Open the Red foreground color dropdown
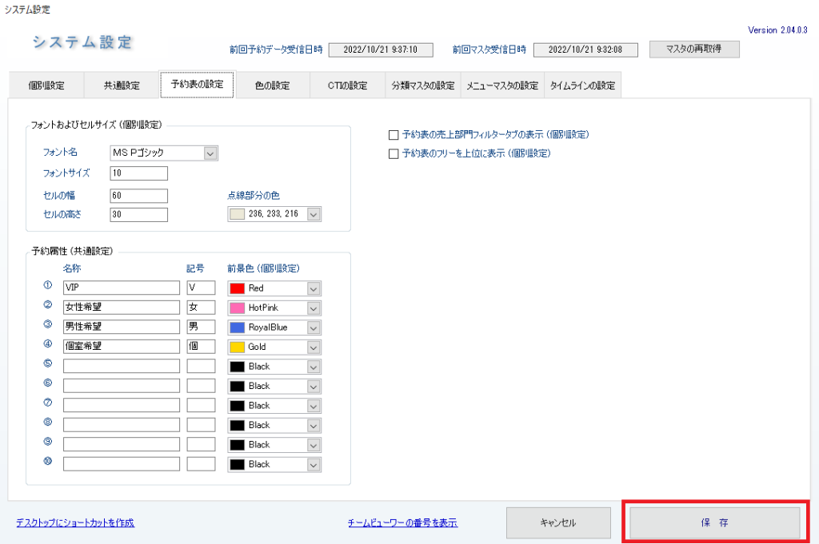Image resolution: width=819 pixels, height=544 pixels. 314,288
